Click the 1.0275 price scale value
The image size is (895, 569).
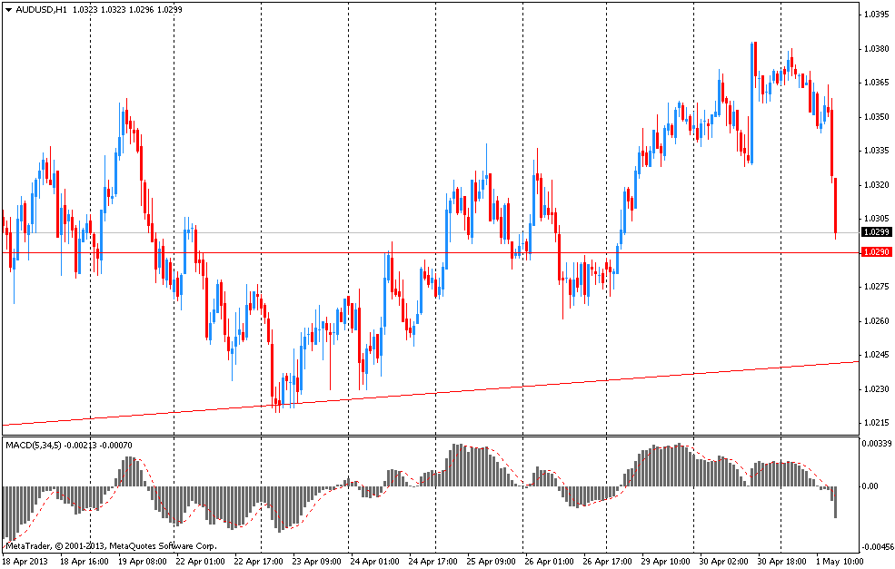876,287
